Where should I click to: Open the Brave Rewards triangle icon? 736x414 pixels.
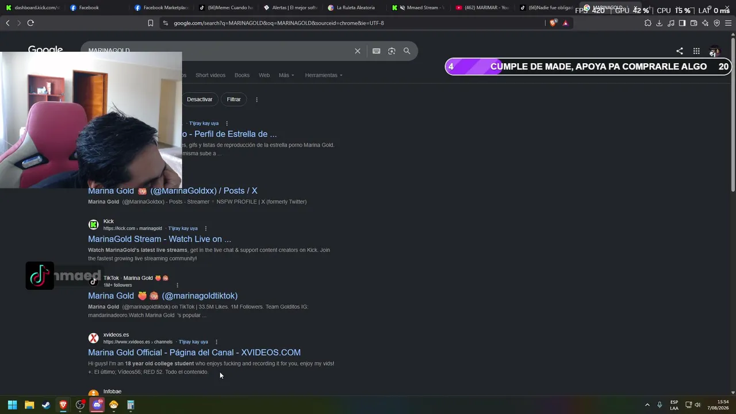tap(566, 23)
